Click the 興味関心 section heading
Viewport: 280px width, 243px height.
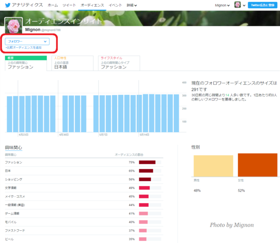(x=13, y=148)
